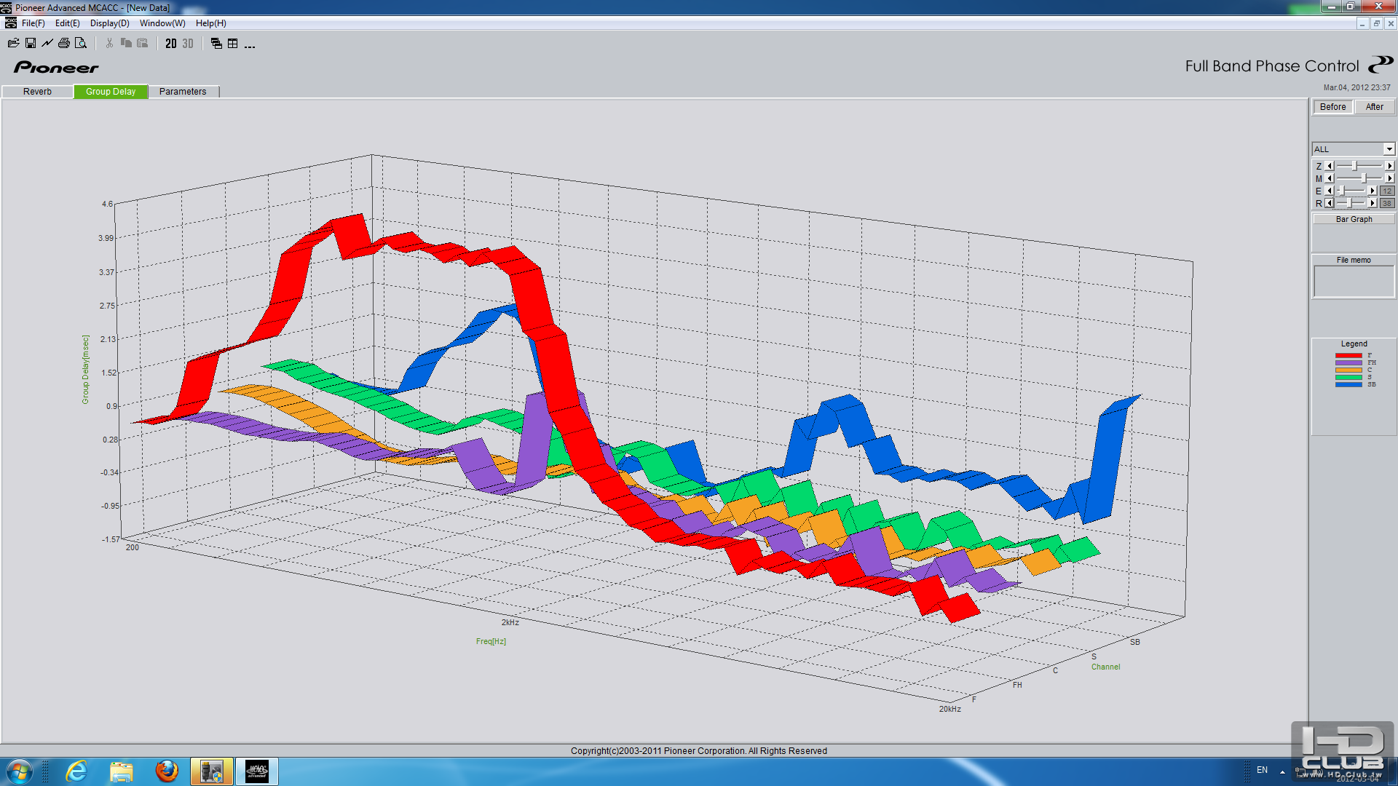Click the E value field showing 12
Screen dimensions: 1398x786
tap(1386, 191)
